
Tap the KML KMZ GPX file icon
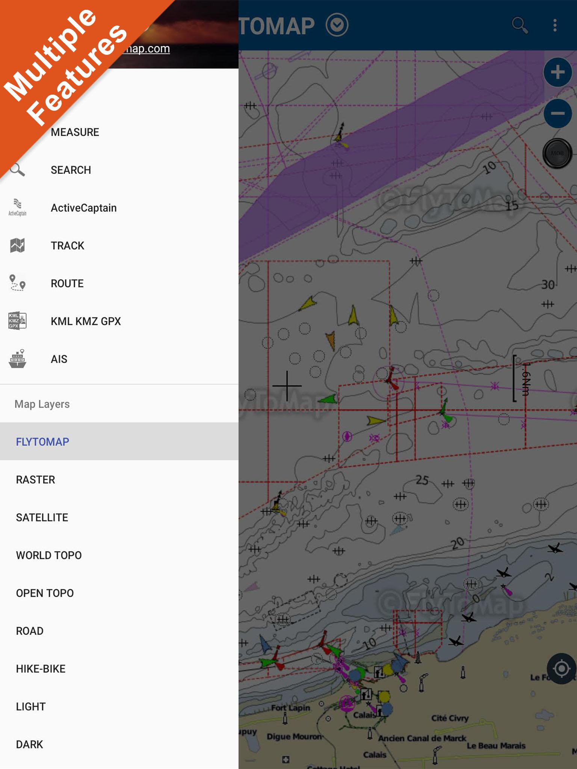click(17, 321)
